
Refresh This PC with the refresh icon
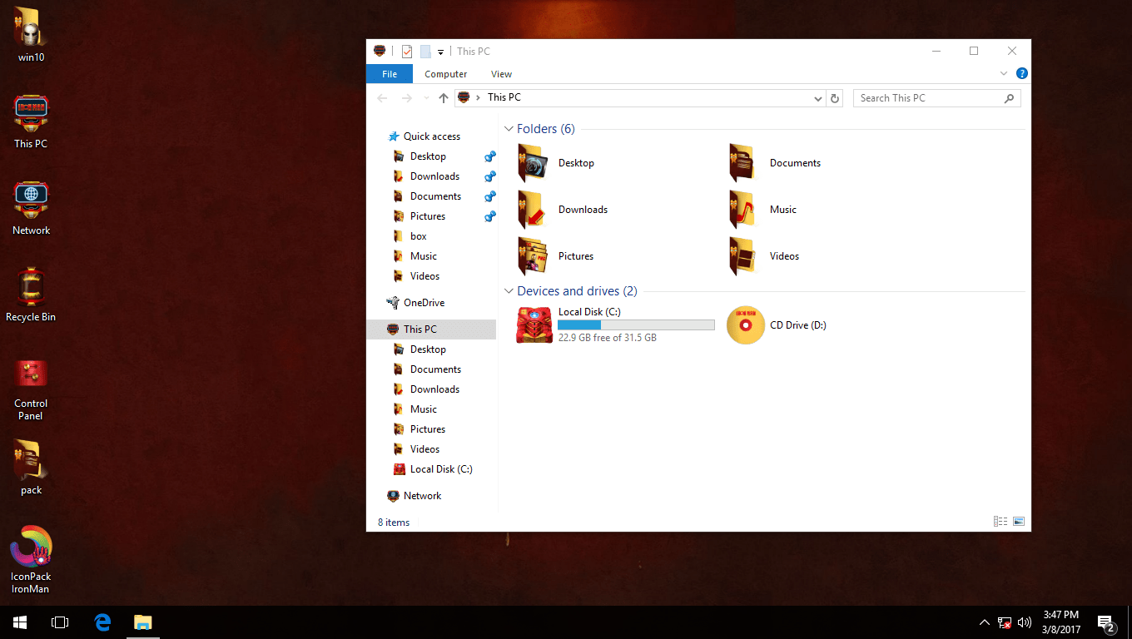(x=835, y=97)
